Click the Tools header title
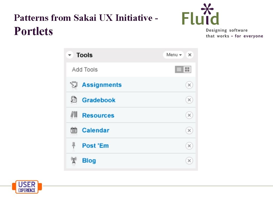 click(x=85, y=55)
